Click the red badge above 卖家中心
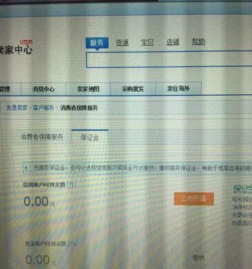The image size is (252, 269). [26, 42]
